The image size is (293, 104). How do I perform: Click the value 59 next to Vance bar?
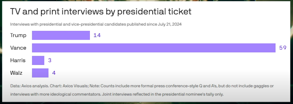pos(283,48)
